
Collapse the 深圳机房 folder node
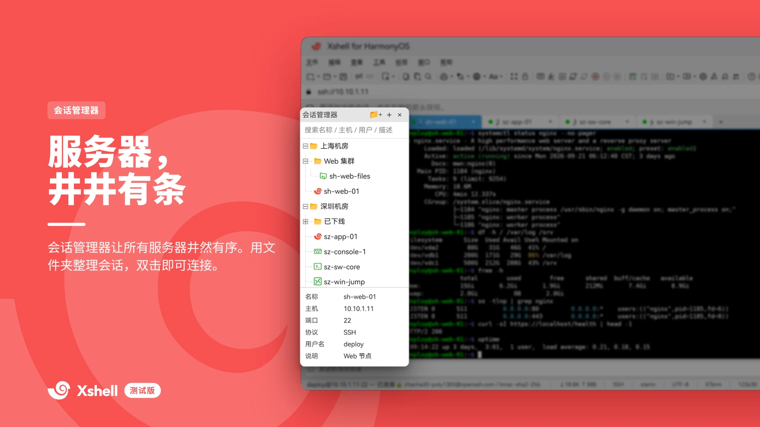[x=305, y=206]
